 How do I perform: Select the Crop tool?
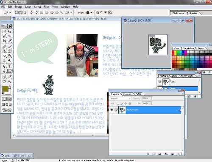point(4,41)
